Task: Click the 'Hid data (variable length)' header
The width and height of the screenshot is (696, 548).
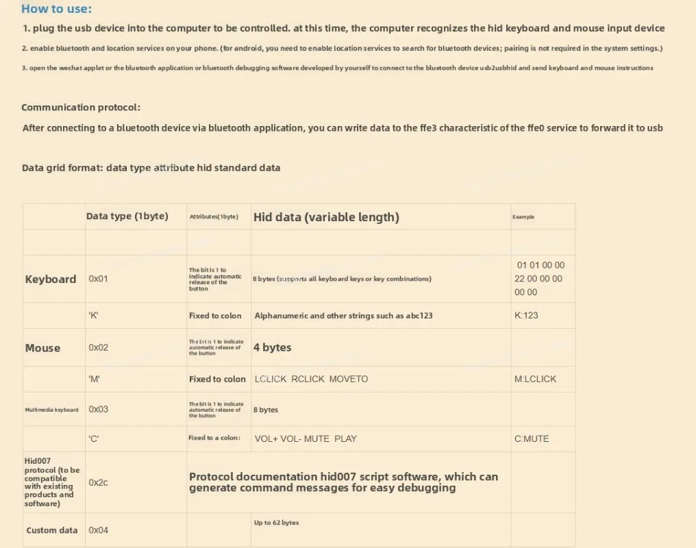Action: click(x=326, y=217)
